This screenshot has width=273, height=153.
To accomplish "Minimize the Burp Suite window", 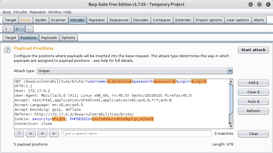I will [x=251, y=4].
